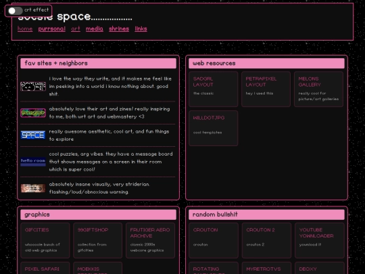Open the home nav link
Image resolution: width=365 pixels, height=274 pixels.
pyautogui.click(x=25, y=29)
